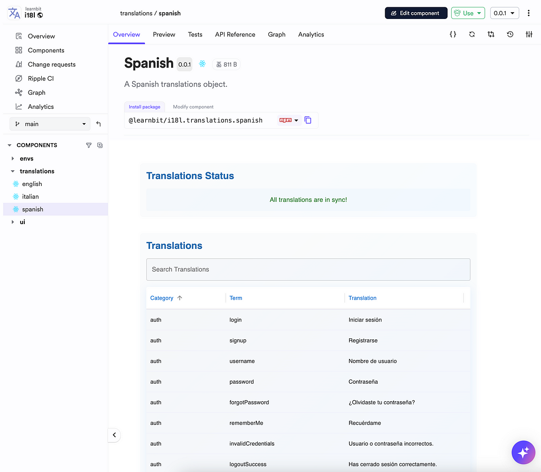Click the 'forgotPassword' term cell
Image resolution: width=541 pixels, height=472 pixels.
click(249, 402)
